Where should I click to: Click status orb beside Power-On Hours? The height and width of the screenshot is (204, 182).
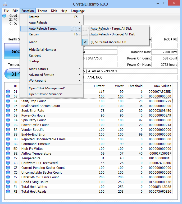(x=8, y=115)
